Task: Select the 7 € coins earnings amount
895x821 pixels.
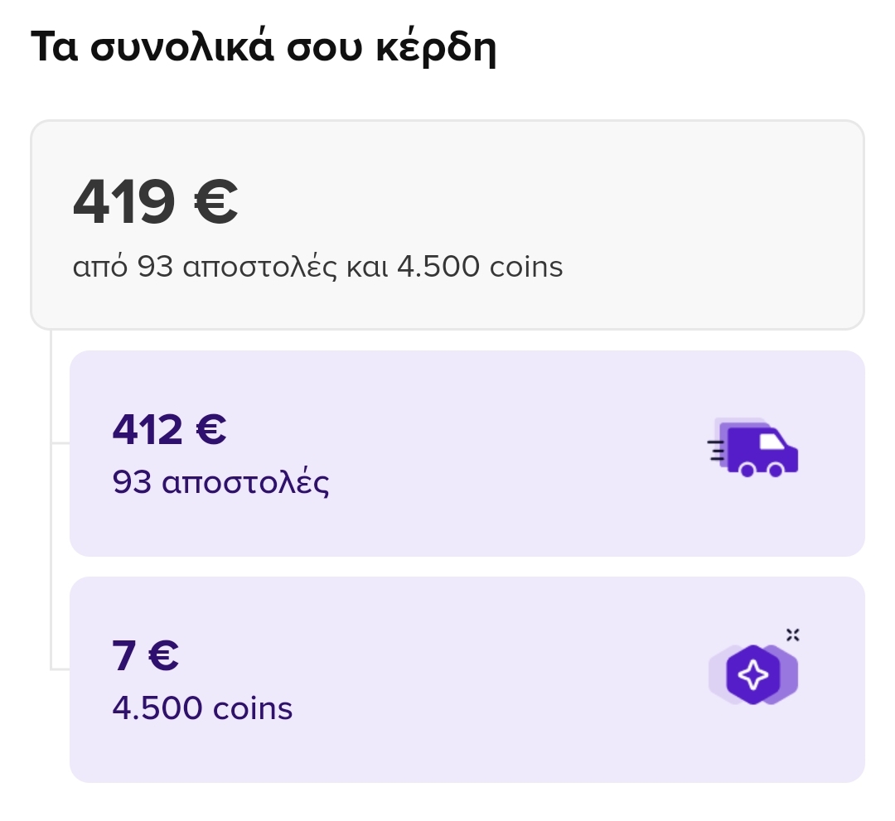Action: pyautogui.click(x=146, y=655)
